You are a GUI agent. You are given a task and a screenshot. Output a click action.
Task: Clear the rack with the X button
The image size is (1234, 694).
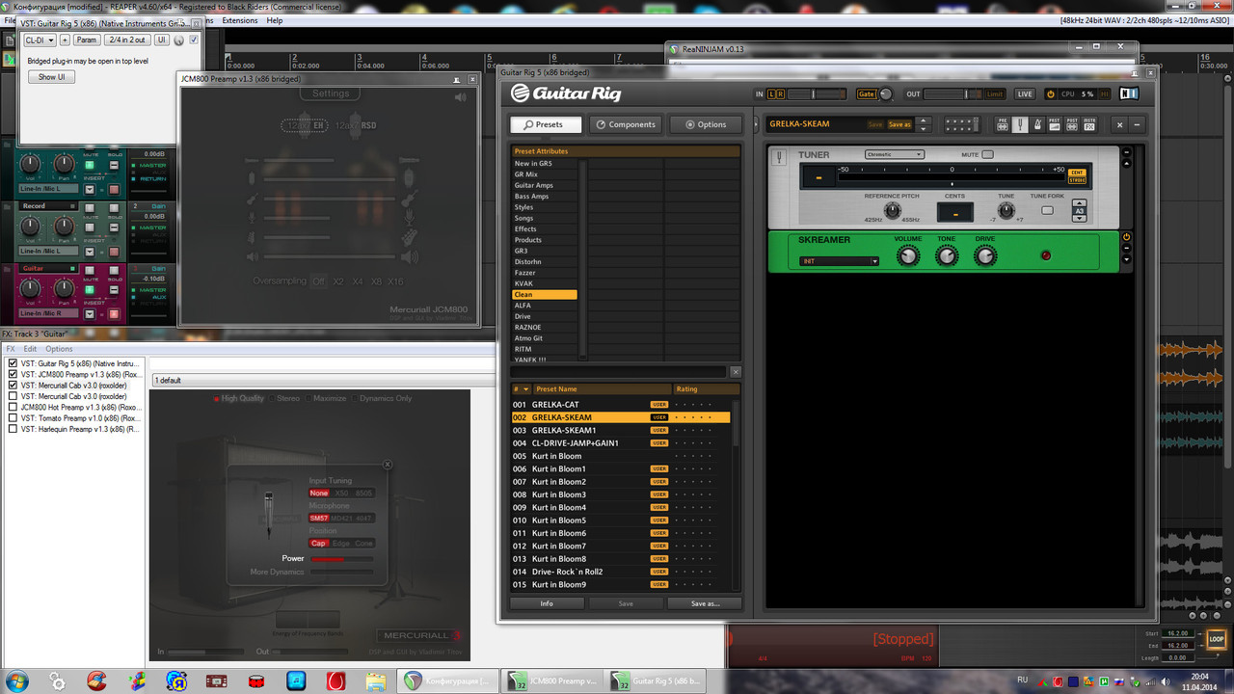[x=1119, y=124]
